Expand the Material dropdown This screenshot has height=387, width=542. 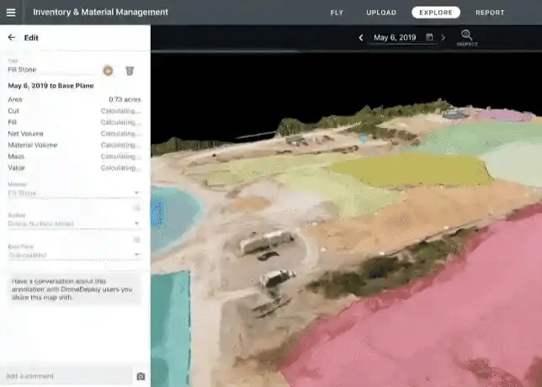[136, 193]
